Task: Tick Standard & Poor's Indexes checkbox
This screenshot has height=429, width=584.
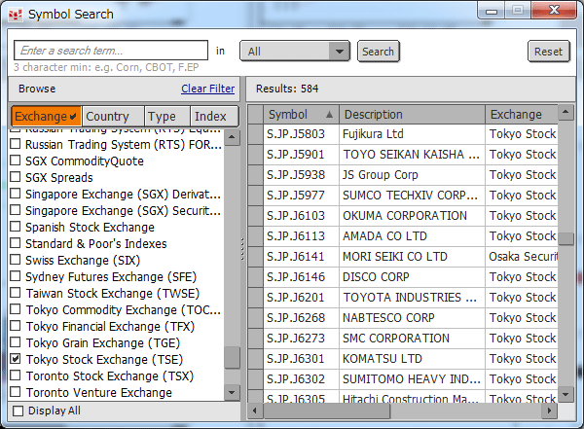Action: coord(16,243)
